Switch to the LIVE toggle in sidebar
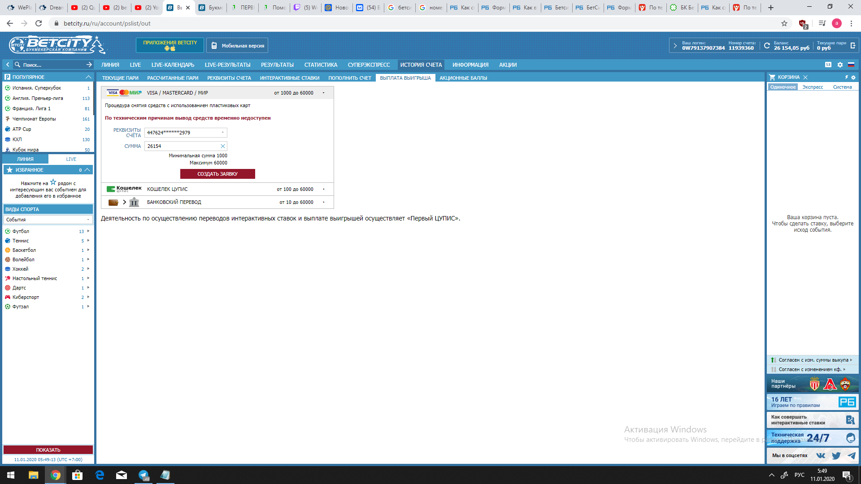This screenshot has height=484, width=861. (x=71, y=159)
